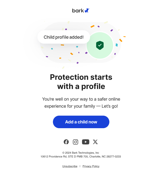The width and height of the screenshot is (162, 182).
Task: Click the Providence Rd address line
Action: point(81,157)
